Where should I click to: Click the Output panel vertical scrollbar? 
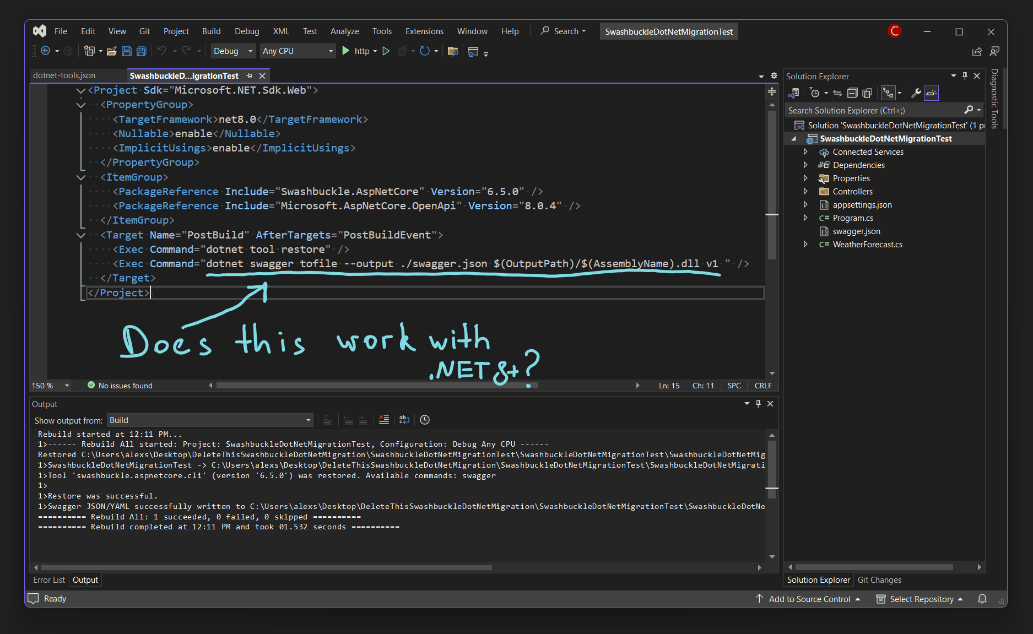772,496
